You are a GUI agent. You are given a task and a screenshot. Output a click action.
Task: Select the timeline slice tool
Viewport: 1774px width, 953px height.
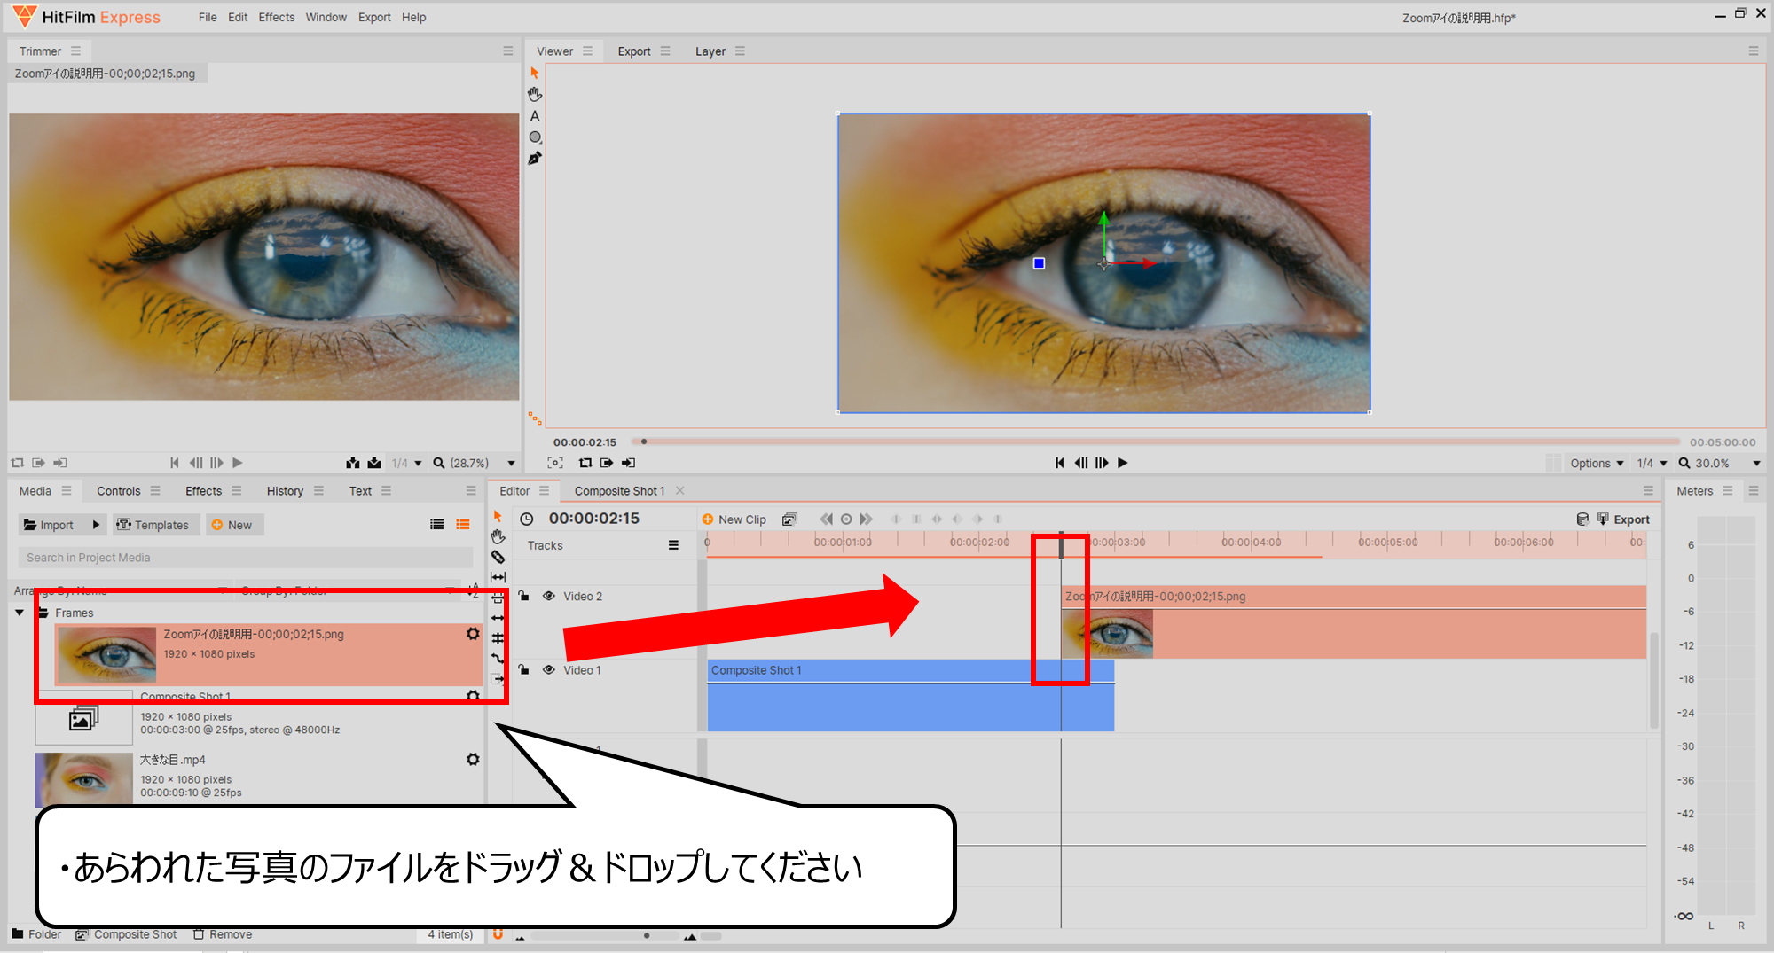tap(498, 557)
